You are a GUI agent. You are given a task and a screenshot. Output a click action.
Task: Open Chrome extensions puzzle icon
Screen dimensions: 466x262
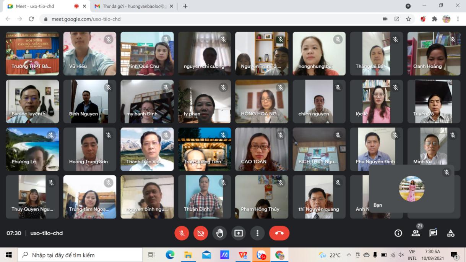click(x=435, y=19)
